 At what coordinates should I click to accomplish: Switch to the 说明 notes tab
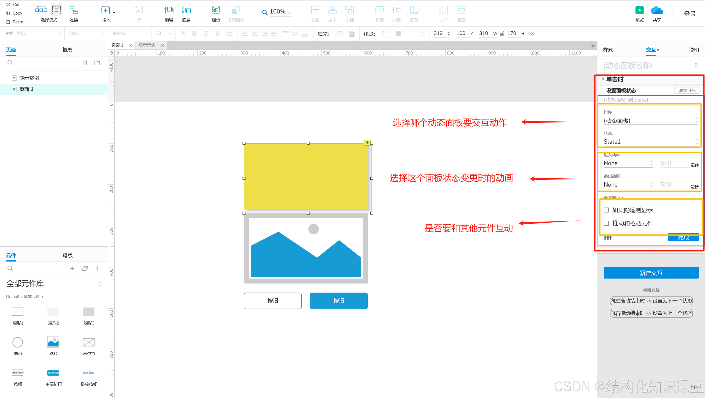click(x=694, y=50)
